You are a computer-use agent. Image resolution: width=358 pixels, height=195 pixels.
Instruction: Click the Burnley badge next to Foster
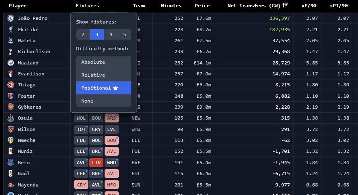(x=11, y=96)
